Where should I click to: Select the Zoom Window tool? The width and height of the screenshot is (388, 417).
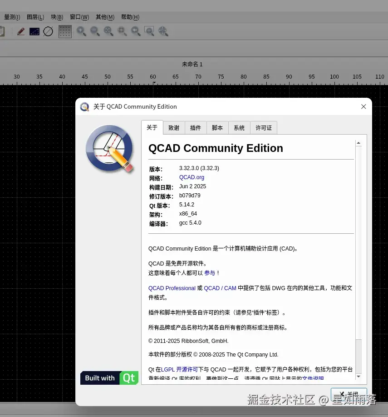[149, 31]
